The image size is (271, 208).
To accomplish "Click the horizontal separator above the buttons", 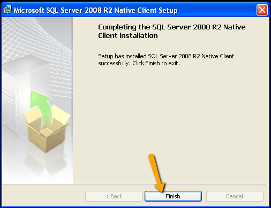I will pos(135,184).
